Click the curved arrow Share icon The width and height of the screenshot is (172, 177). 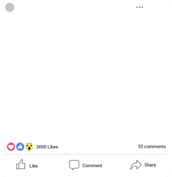tap(136, 165)
